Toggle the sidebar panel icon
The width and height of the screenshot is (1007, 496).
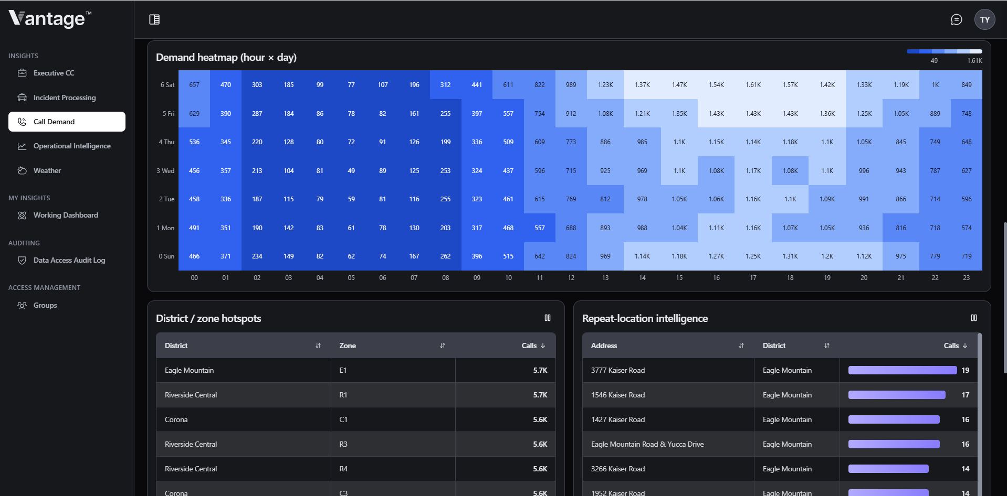coord(154,19)
